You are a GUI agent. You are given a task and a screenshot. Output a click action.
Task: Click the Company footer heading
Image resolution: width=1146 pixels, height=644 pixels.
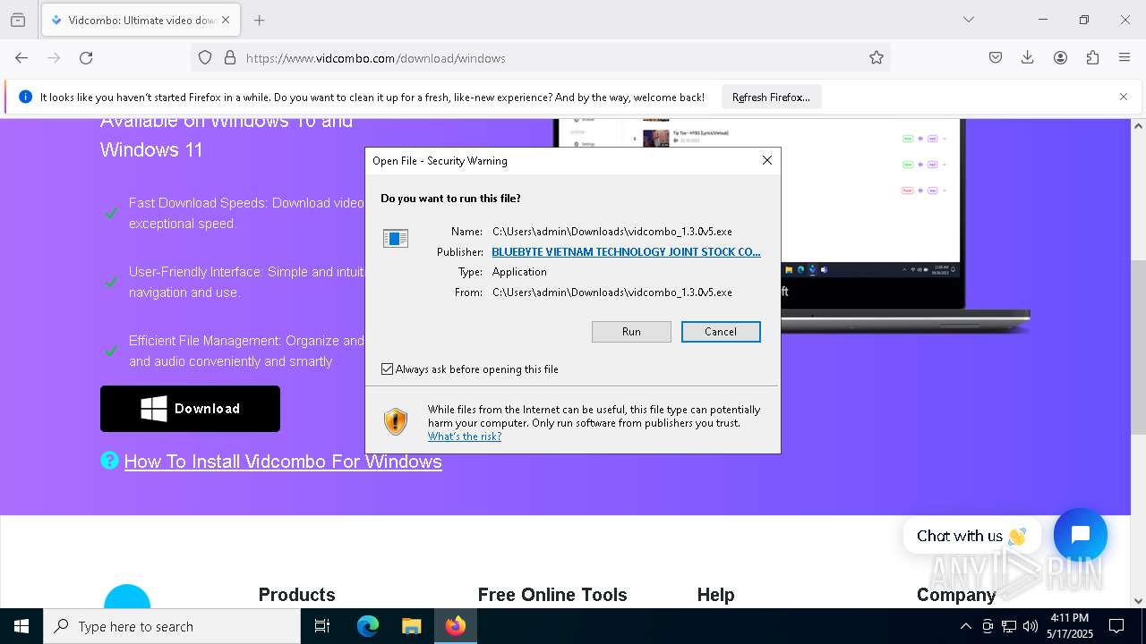tap(956, 595)
